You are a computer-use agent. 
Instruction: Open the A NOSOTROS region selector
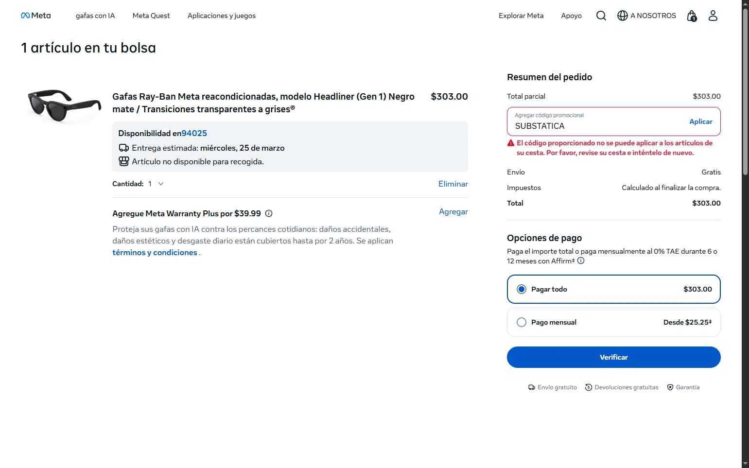pos(647,16)
